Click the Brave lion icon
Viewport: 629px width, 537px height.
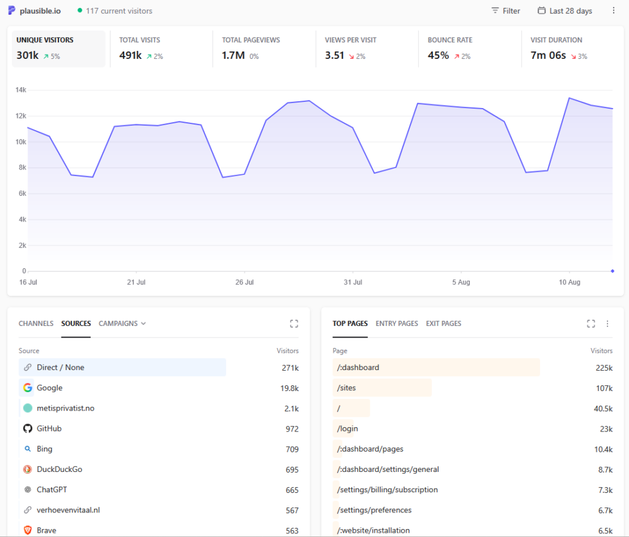(28, 530)
